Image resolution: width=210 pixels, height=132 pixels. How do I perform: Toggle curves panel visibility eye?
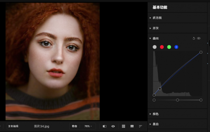[199, 39]
